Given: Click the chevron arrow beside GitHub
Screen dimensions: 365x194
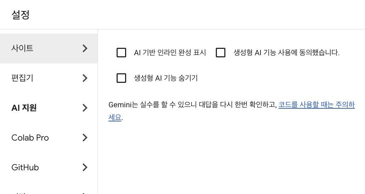Looking at the screenshot, I should pos(85,167).
